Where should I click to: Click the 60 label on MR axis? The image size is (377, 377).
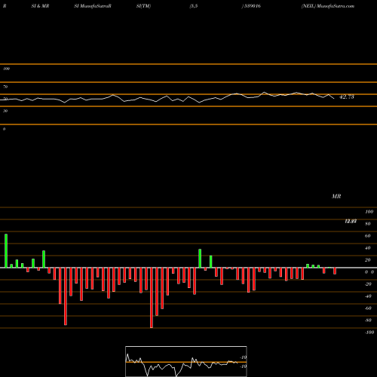(368, 236)
